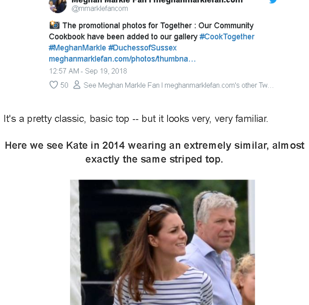Image resolution: width=309 pixels, height=305 pixels.
Task: Click the 50 likes count
Action: [x=64, y=85]
